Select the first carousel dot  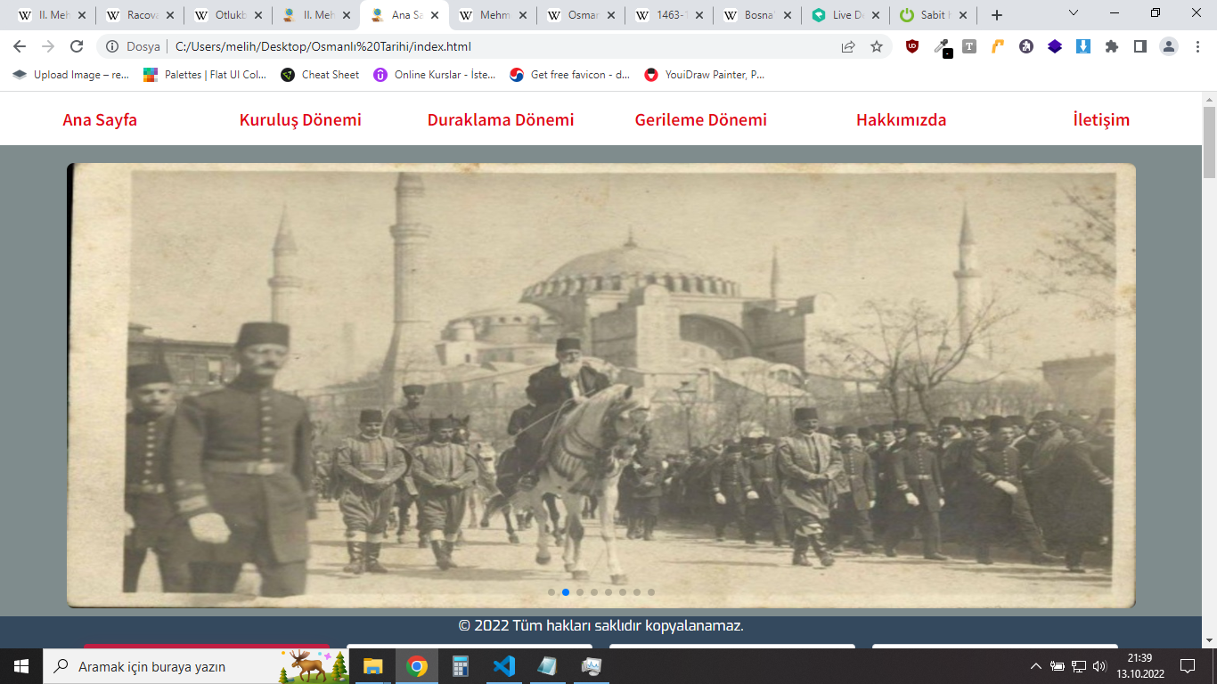pyautogui.click(x=551, y=592)
